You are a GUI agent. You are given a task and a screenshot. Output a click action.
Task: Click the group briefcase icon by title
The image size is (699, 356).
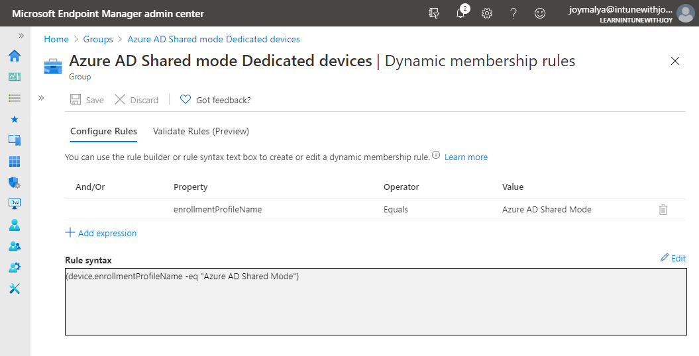coord(53,66)
